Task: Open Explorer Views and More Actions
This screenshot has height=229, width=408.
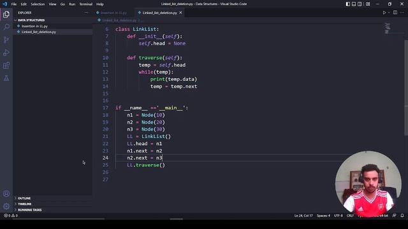Action: (x=86, y=13)
